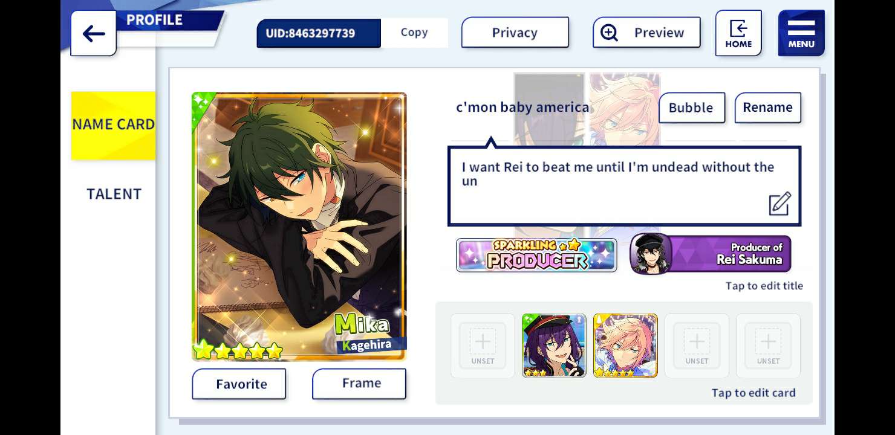Select the pink-haired five-star card thumbnail
The image size is (895, 435).
[625, 346]
